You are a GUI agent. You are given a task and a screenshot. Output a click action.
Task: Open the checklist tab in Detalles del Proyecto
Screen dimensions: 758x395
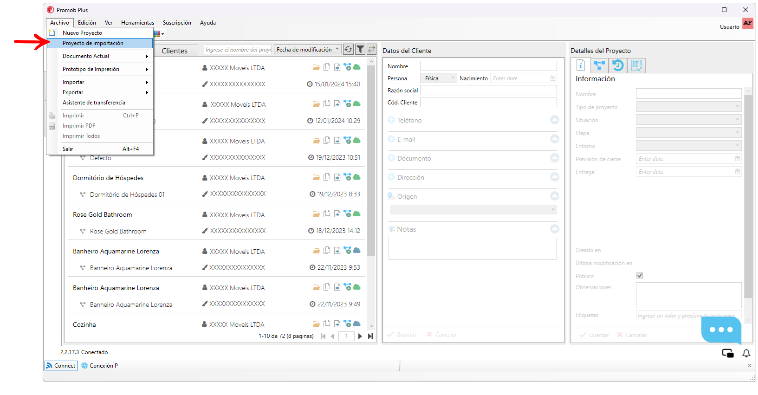tap(636, 65)
